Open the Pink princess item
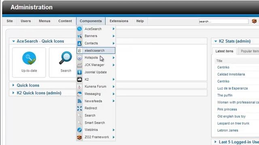Screen dimensions: 259x145 pyautogui.click(x=227, y=109)
